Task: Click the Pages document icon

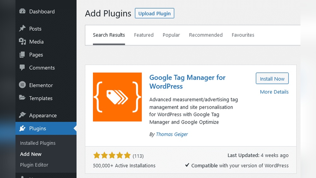Action: [x=22, y=55]
